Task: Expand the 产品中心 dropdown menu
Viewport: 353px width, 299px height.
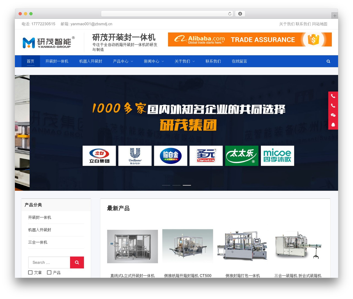Action: pos(123,61)
